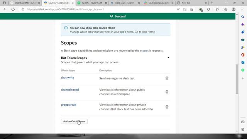The width and height of the screenshot is (247, 139).
Task: Open a new browser tab with plus icon
Action: 212,3
